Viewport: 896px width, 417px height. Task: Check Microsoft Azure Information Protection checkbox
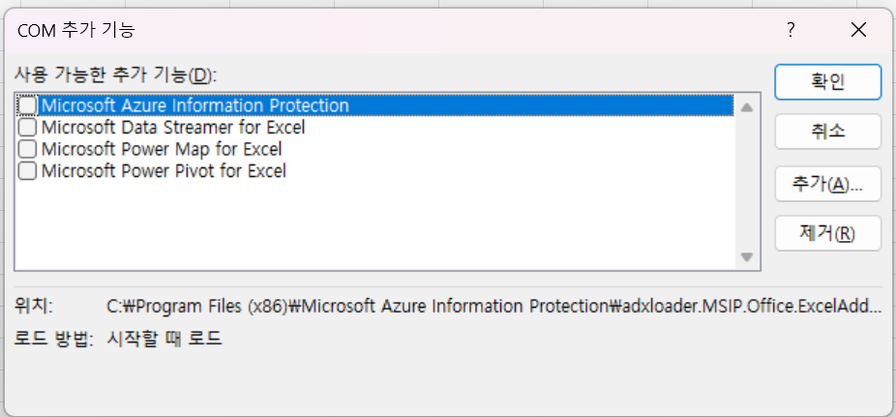pos(27,105)
